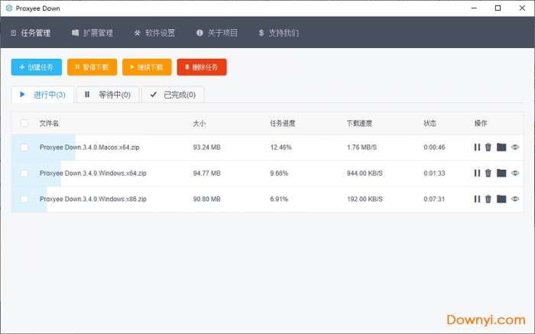This screenshot has height=334, width=535.
Task: Click the 0:00:46 remaining time
Action: pyautogui.click(x=434, y=148)
